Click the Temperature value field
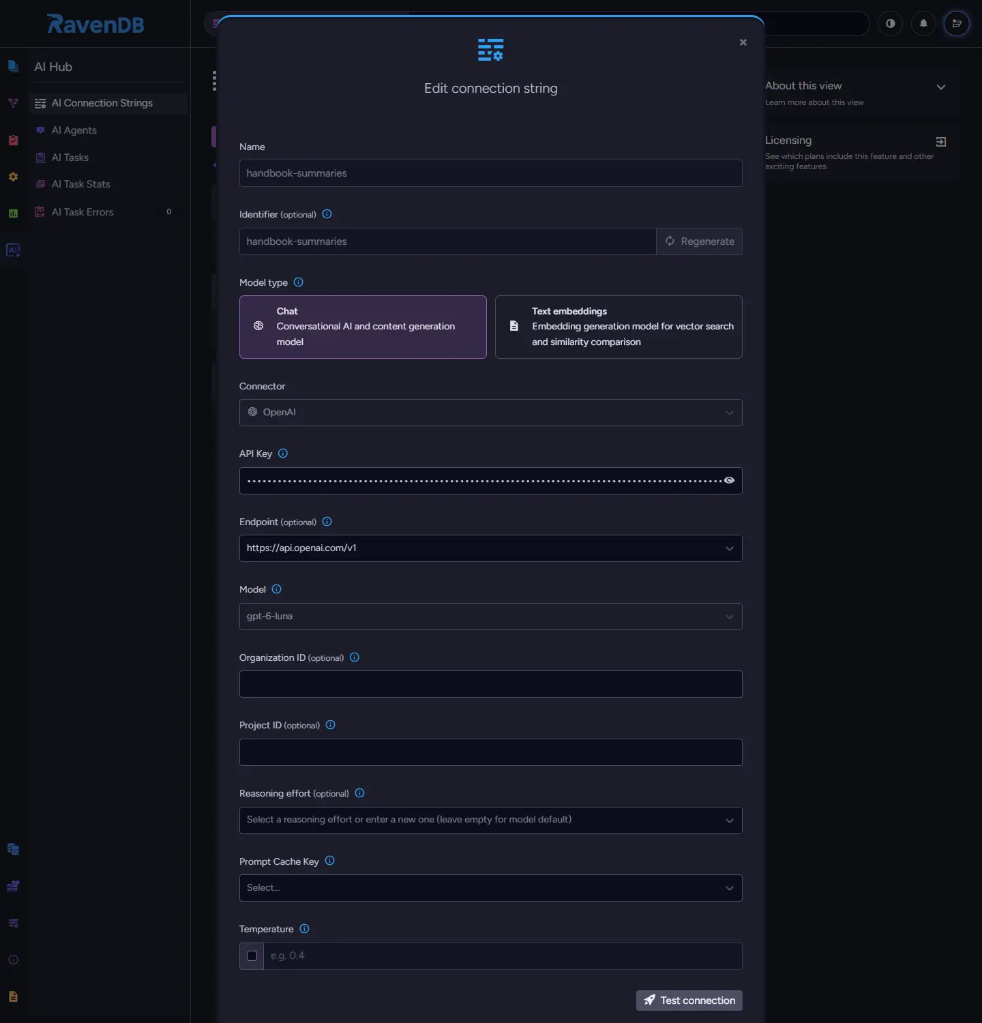 pos(503,956)
